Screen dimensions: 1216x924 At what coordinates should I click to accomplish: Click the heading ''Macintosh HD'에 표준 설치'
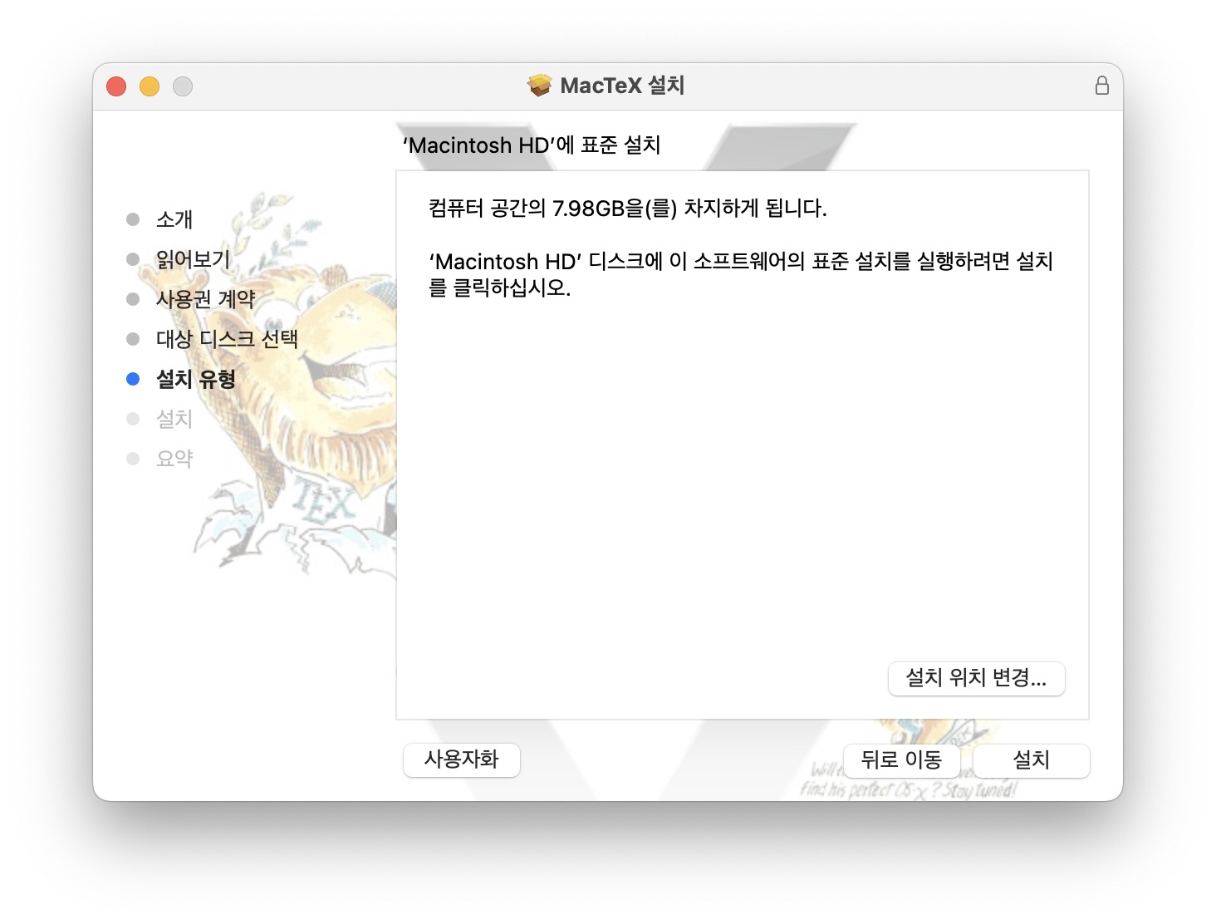(532, 145)
